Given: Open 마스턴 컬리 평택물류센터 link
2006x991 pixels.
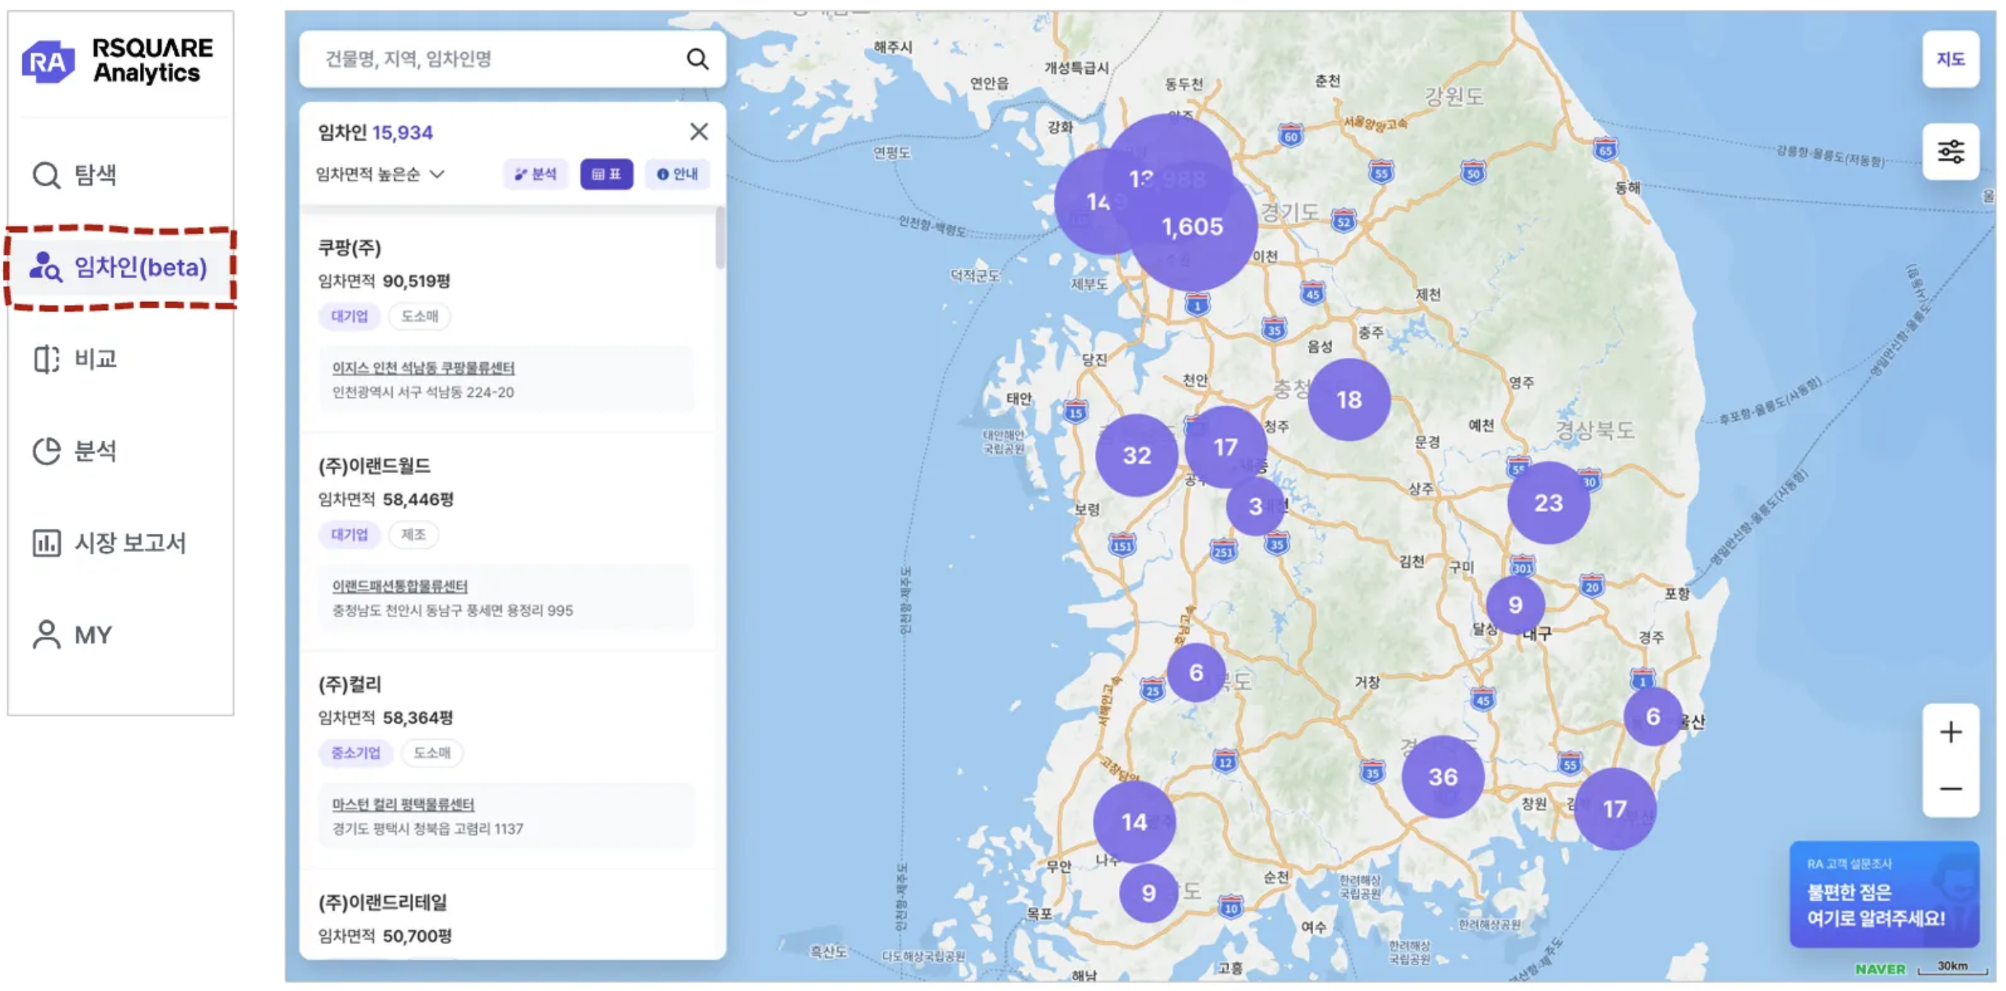Looking at the screenshot, I should pyautogui.click(x=403, y=804).
